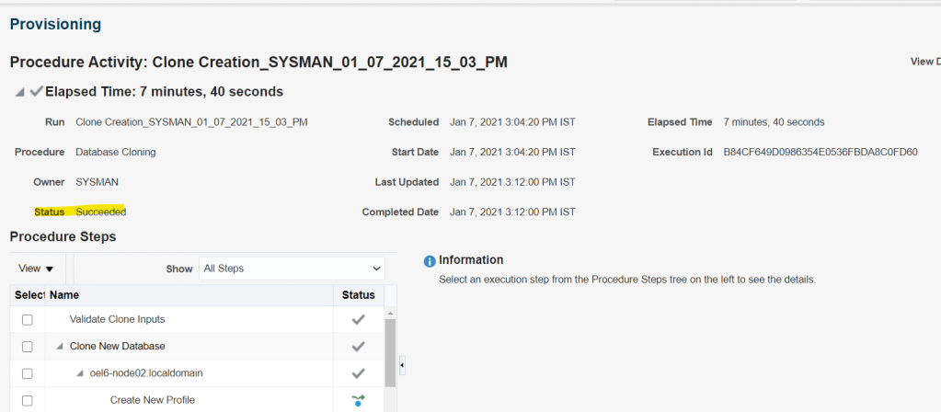Click the Name column header

[64, 295]
